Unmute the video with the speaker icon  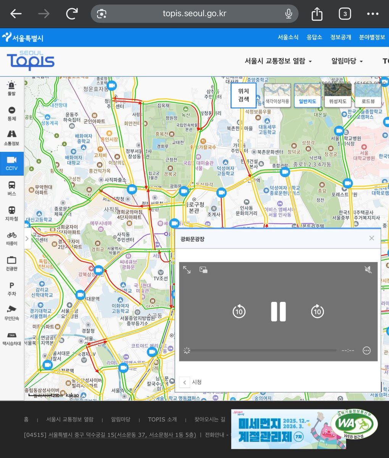[x=368, y=270]
